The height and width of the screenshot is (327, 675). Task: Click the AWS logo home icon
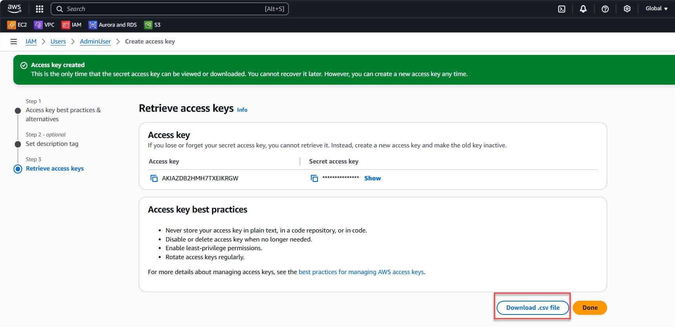click(x=15, y=9)
